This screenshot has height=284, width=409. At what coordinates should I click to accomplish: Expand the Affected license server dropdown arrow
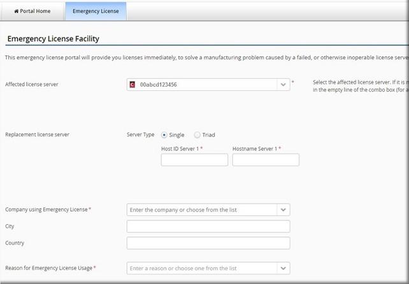pyautogui.click(x=283, y=85)
